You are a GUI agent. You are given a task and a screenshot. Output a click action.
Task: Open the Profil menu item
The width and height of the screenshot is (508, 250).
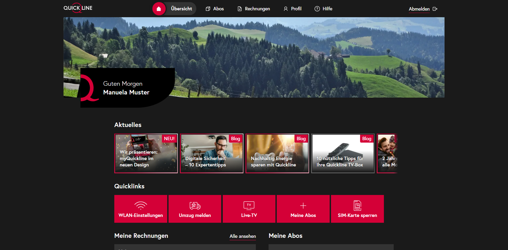pyautogui.click(x=292, y=9)
